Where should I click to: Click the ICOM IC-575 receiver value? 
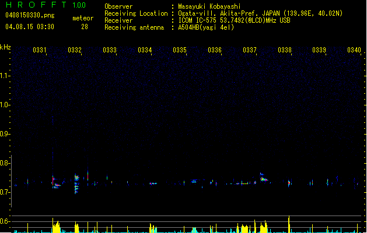[x=234, y=20]
